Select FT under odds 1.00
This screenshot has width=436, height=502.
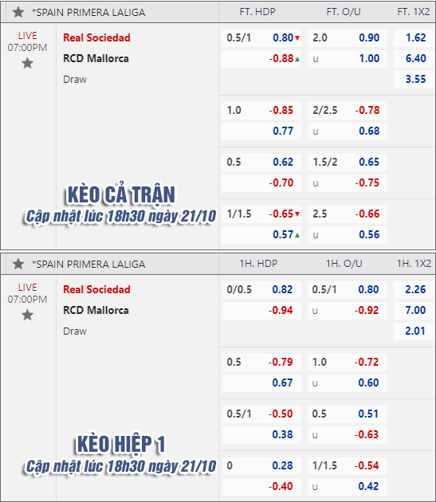tap(369, 59)
